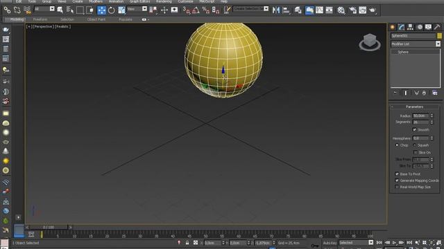Switch to the Motion command panel
The image size is (444, 249).
[419, 27]
